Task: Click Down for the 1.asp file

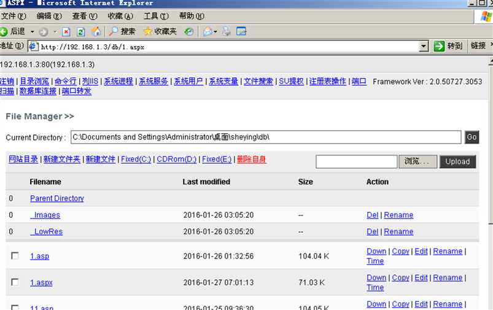Action: [376, 251]
